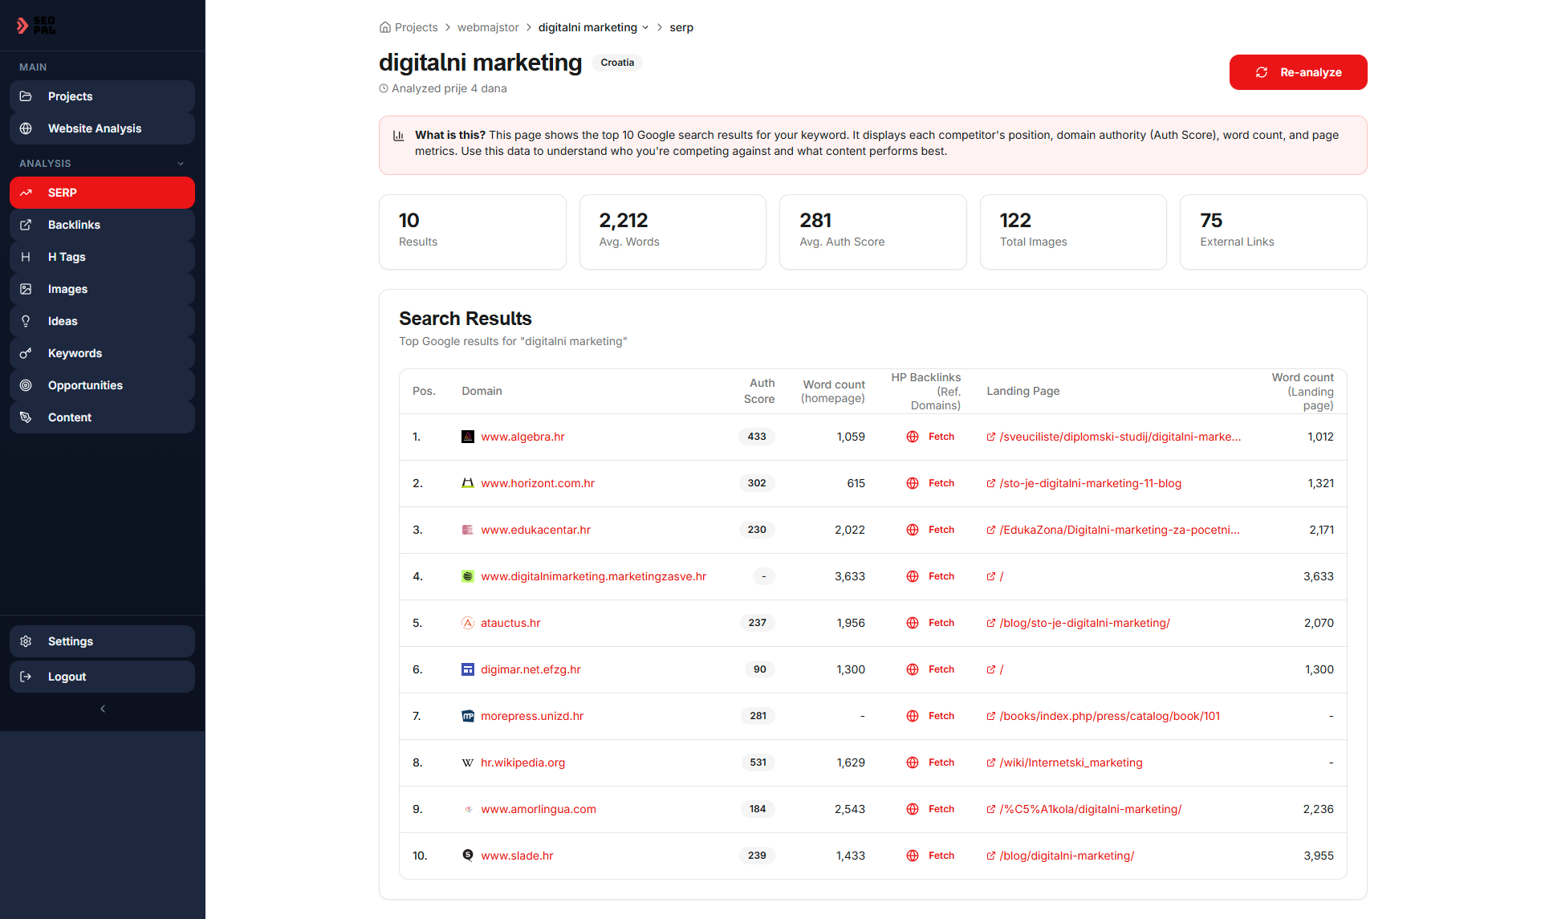The image size is (1541, 919).
Task: Click the Settings gear icon
Action: click(26, 641)
